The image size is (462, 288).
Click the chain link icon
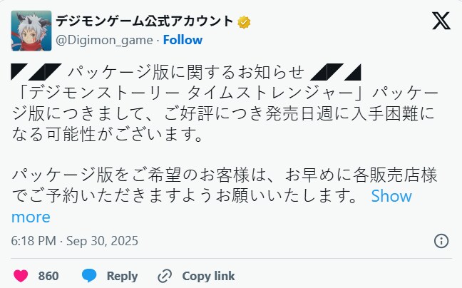(165, 276)
